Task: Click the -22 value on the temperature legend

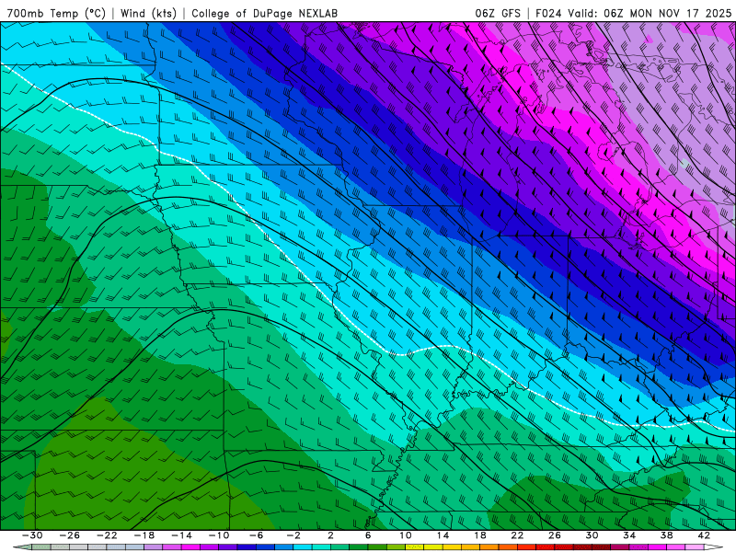Action: coord(107,535)
